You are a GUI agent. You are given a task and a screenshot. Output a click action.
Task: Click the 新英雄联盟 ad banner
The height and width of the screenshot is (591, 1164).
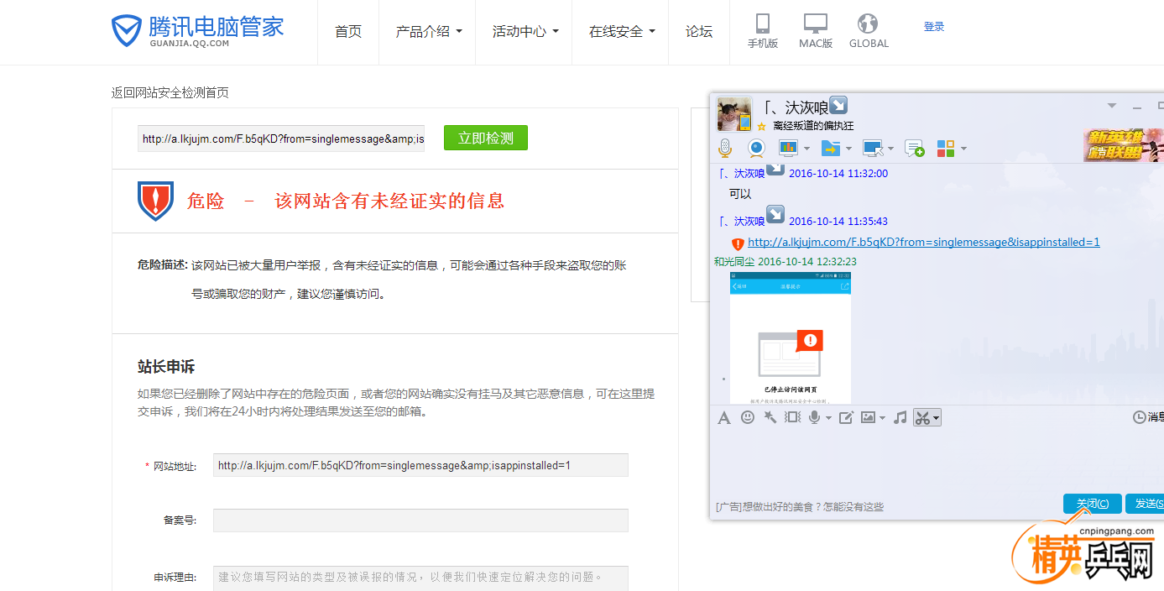click(x=1123, y=145)
